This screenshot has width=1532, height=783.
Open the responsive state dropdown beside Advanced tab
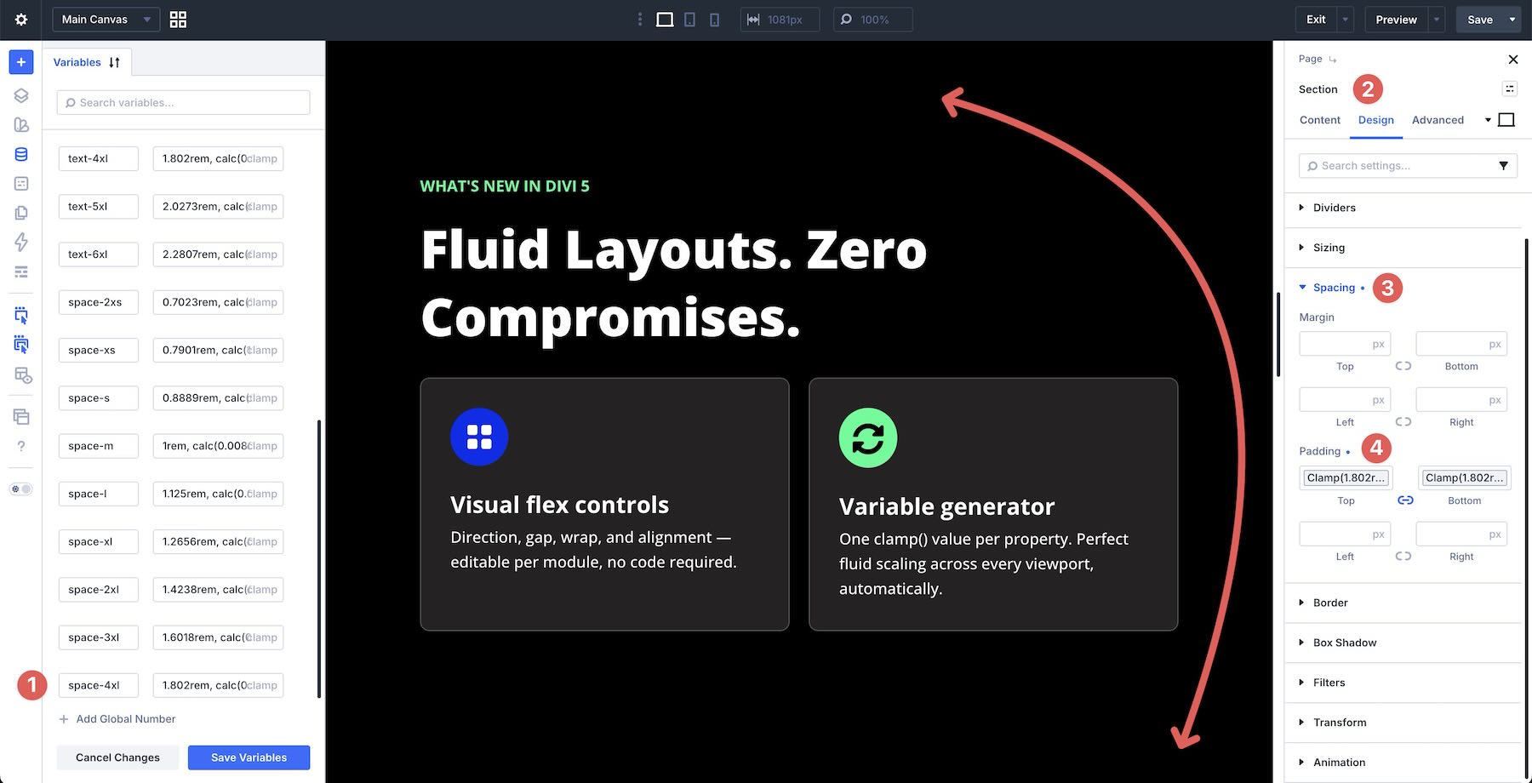(x=1488, y=120)
